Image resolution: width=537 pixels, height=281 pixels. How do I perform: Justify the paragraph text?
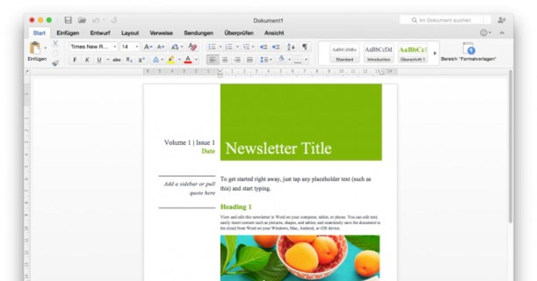pos(250,60)
